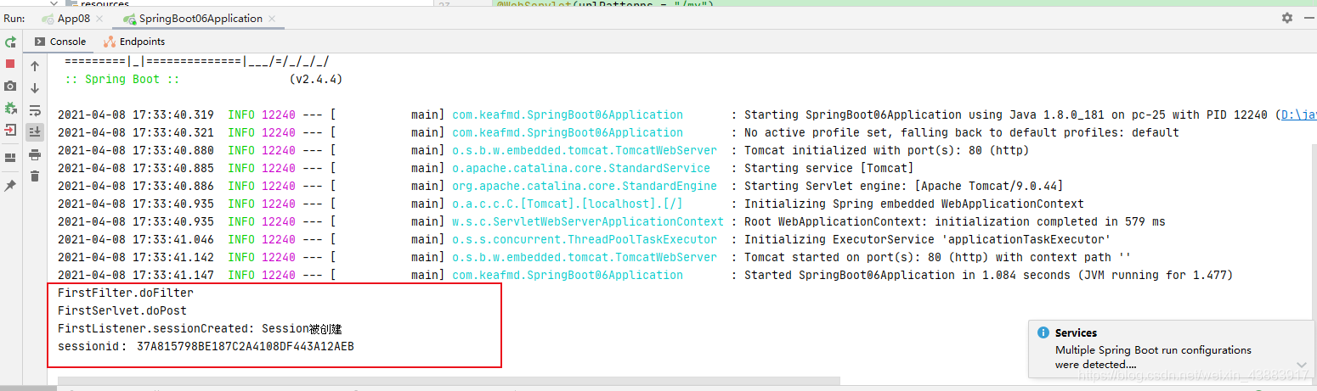
Task: Click the Services notification info icon
Action: pyautogui.click(x=1043, y=333)
